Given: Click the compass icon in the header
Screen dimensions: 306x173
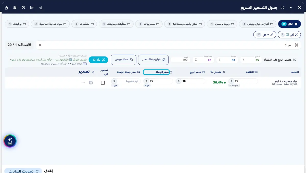Looking at the screenshot, I should pyautogui.click(x=23, y=8).
